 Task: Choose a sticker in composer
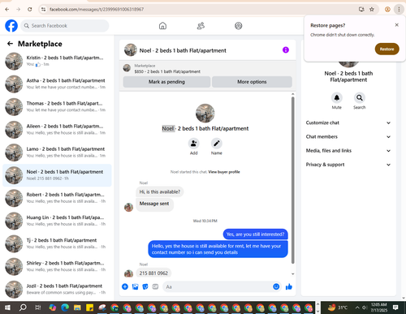(x=145, y=286)
